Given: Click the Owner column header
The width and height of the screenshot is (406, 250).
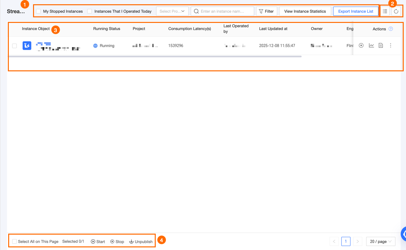Looking at the screenshot, I should tap(317, 29).
